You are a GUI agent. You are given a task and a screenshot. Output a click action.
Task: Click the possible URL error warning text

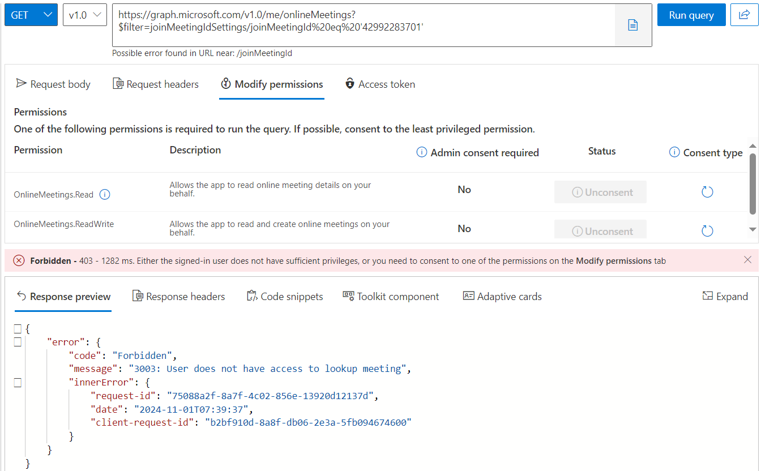click(x=202, y=53)
